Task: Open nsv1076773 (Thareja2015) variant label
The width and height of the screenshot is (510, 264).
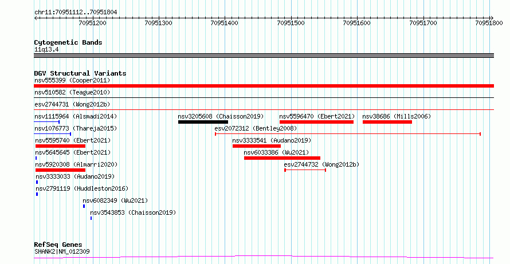Action: tap(76, 128)
